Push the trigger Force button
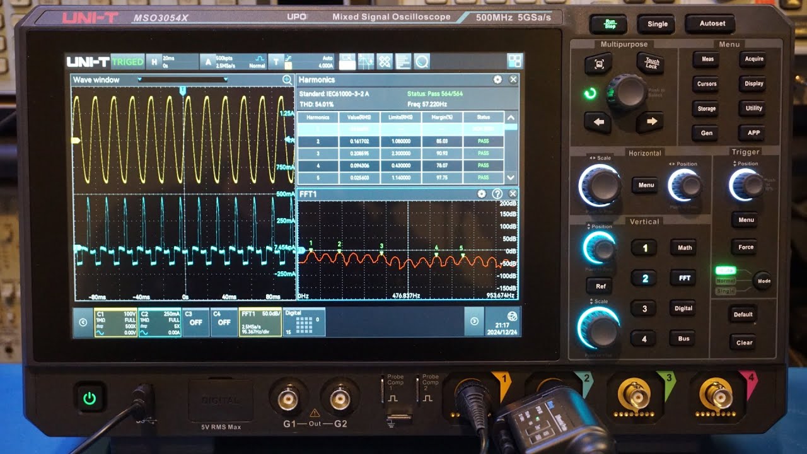807x454 pixels. pyautogui.click(x=746, y=247)
